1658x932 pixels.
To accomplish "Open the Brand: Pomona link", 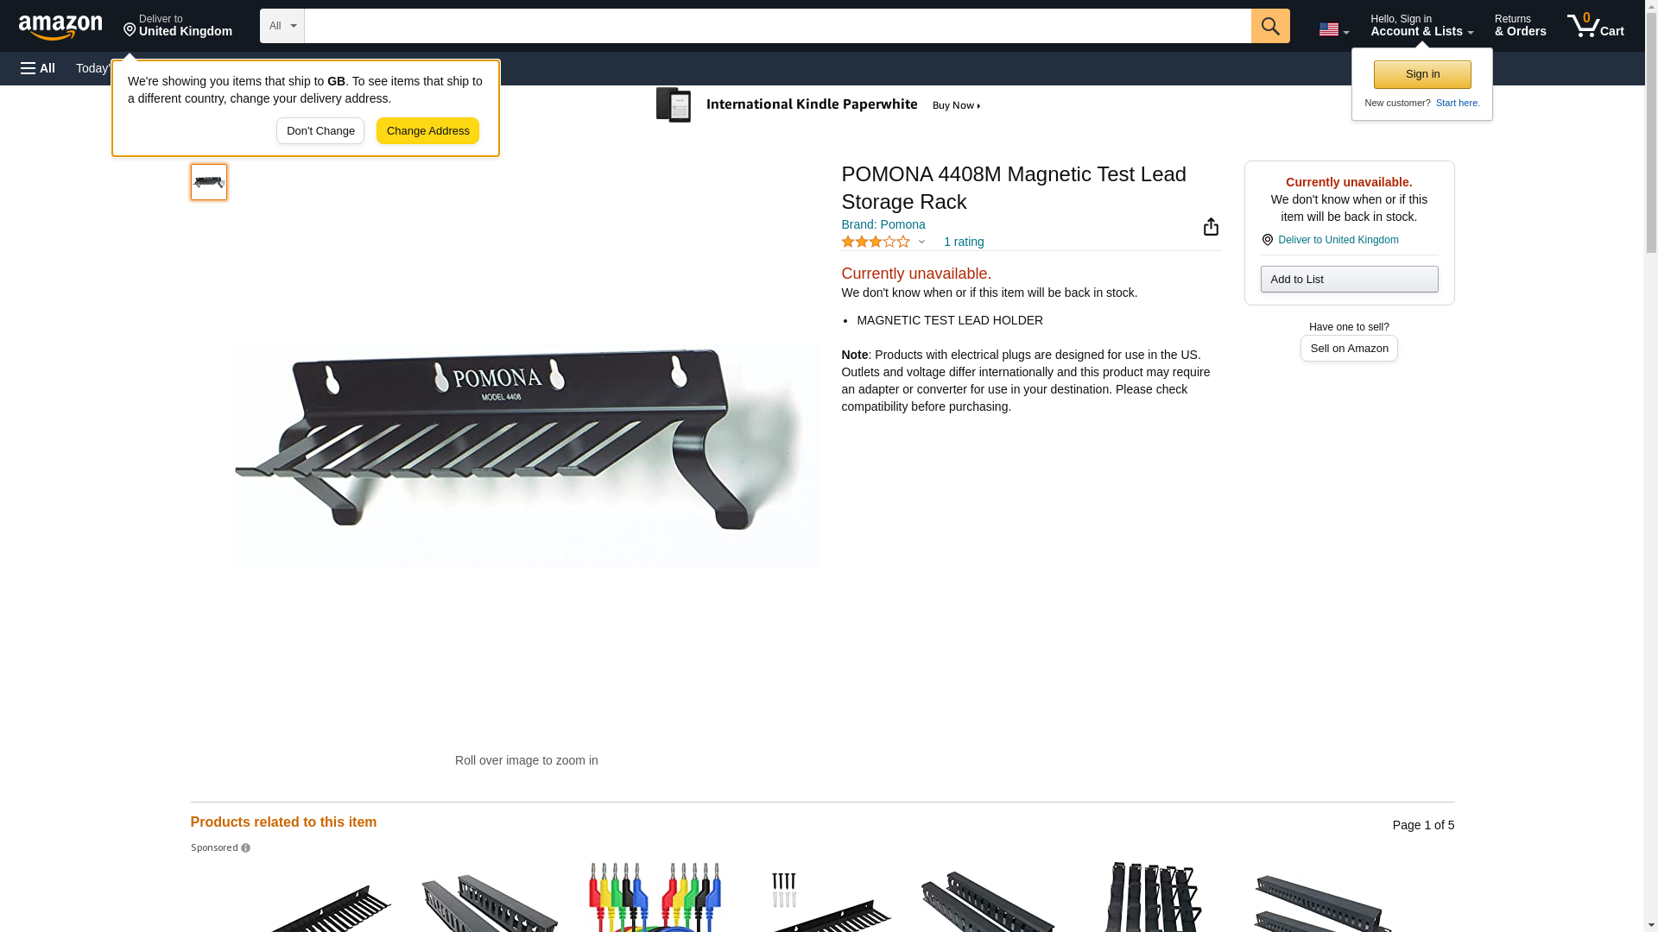I will point(883,224).
